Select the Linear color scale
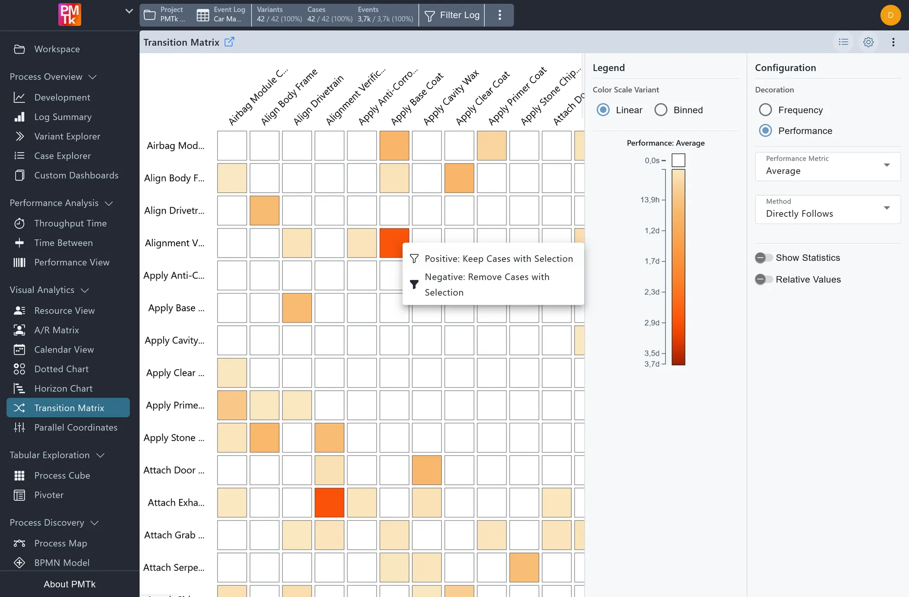Image resolution: width=909 pixels, height=597 pixels. (x=603, y=110)
